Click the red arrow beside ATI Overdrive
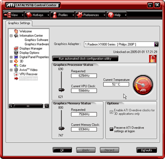Viewport: 165px width, 159px height. (16, 78)
